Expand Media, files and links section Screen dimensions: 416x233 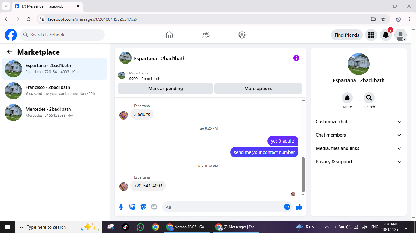click(x=359, y=148)
